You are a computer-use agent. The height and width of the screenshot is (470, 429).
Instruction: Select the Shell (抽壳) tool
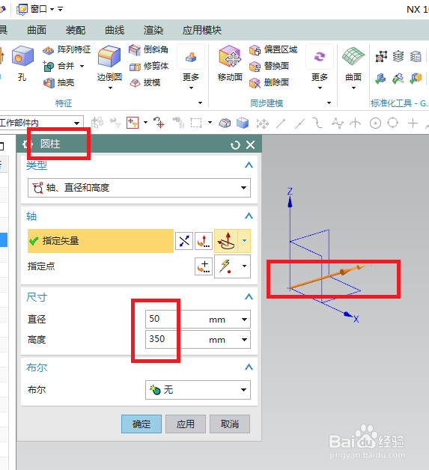pyautogui.click(x=59, y=82)
